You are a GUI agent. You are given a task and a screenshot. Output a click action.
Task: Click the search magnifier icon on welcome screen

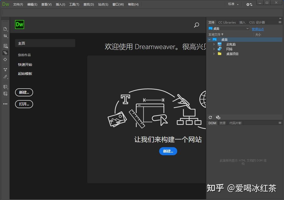(197, 25)
